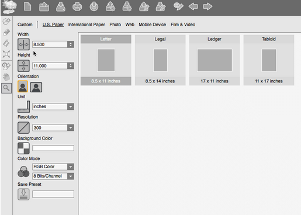The width and height of the screenshot is (301, 215).
Task: Click the Height arrows icon
Action: [x=23, y=66]
